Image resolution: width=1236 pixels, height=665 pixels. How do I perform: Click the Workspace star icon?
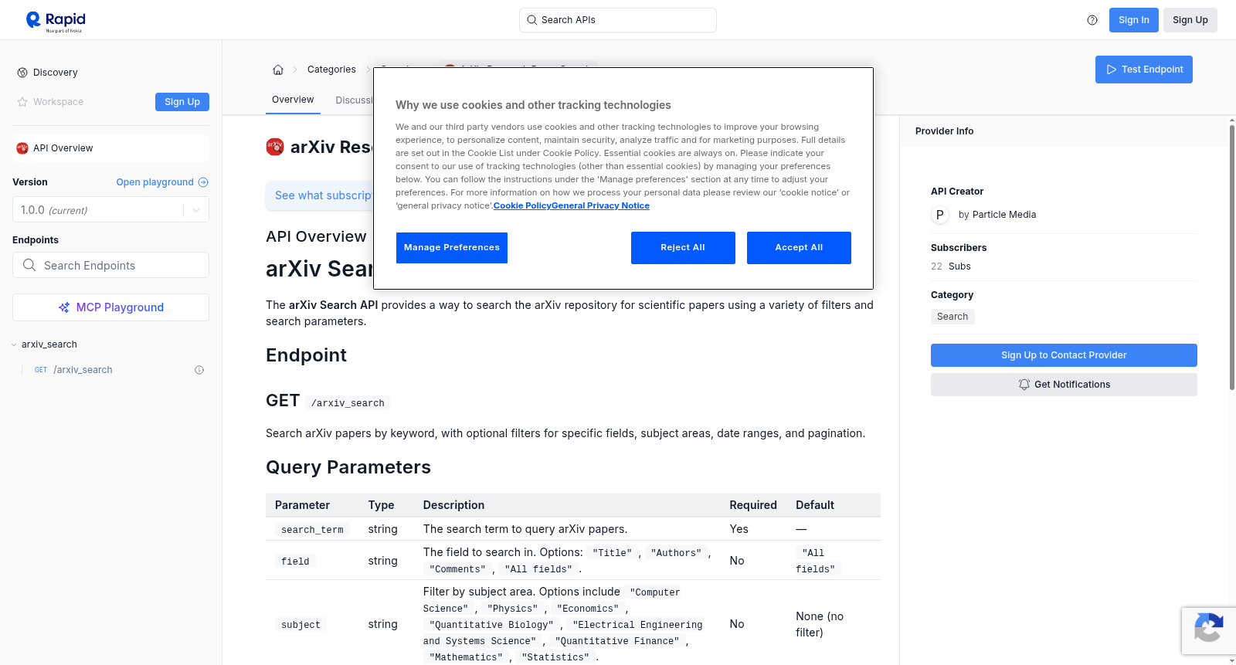[22, 102]
